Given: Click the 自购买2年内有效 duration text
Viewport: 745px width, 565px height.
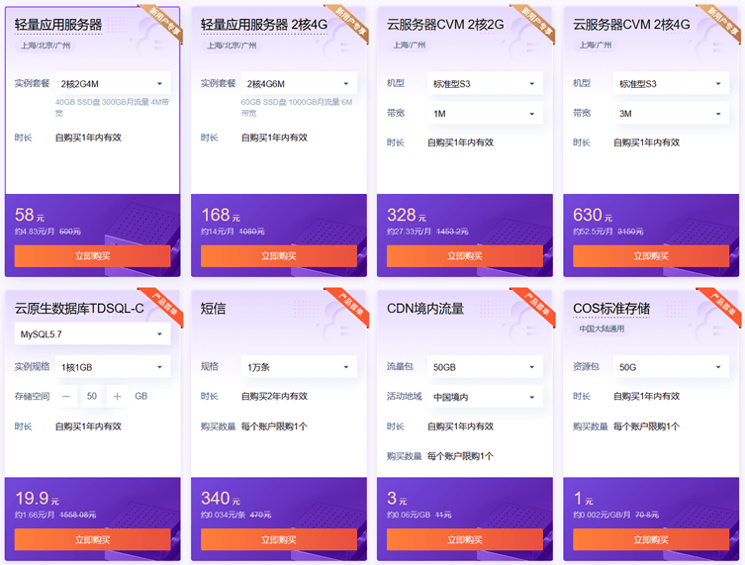Looking at the screenshot, I should tap(274, 397).
